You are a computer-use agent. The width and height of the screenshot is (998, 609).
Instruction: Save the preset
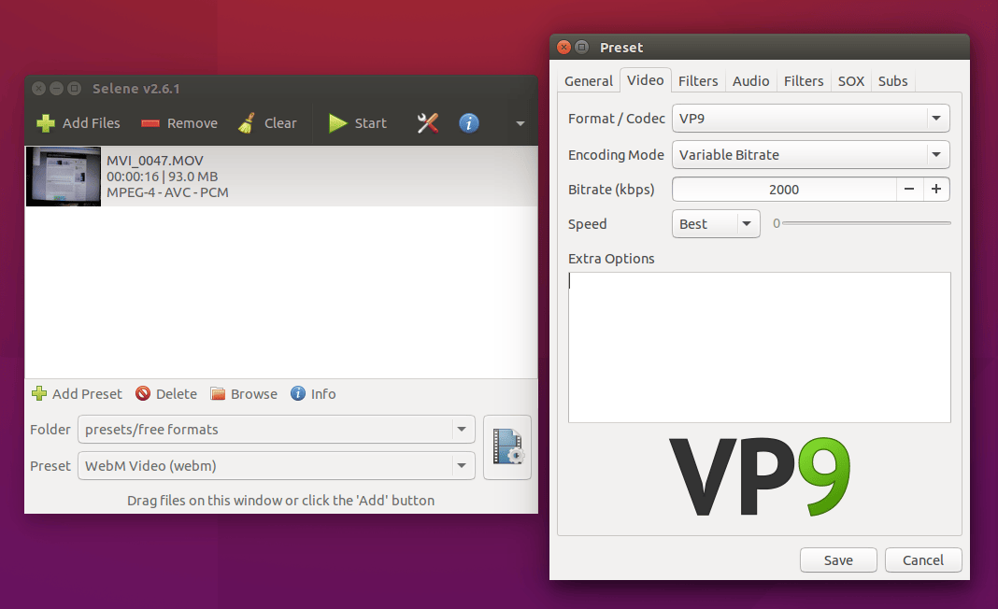point(838,560)
